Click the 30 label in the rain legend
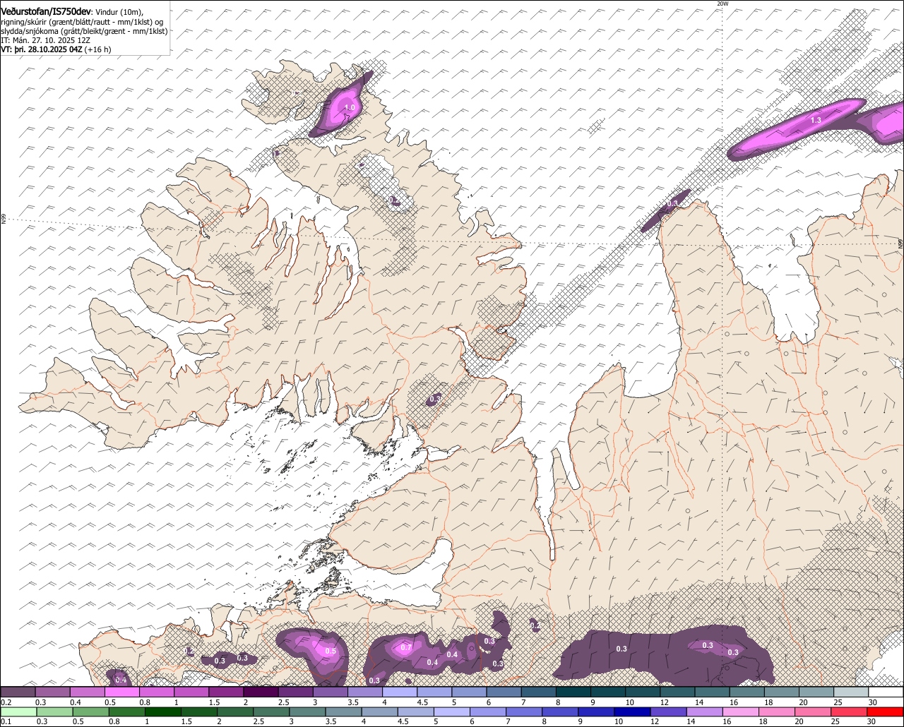This screenshot has height=727, width=904. [873, 721]
